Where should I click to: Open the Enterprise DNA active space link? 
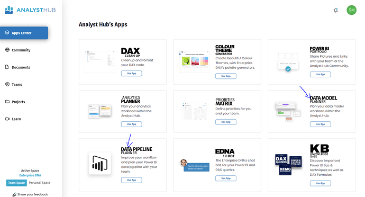pos(30,175)
